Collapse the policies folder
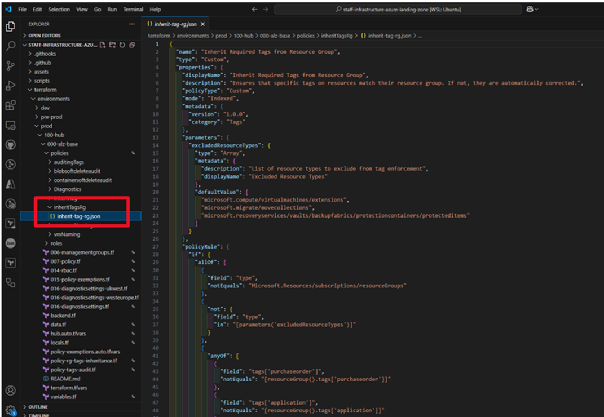 coord(59,153)
